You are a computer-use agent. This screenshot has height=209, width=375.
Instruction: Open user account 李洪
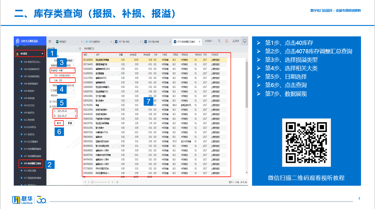[236, 41]
